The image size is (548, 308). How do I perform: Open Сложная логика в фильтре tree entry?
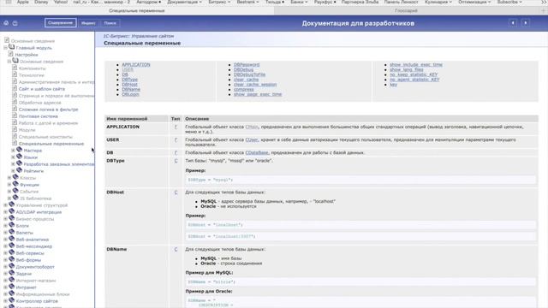click(48, 110)
